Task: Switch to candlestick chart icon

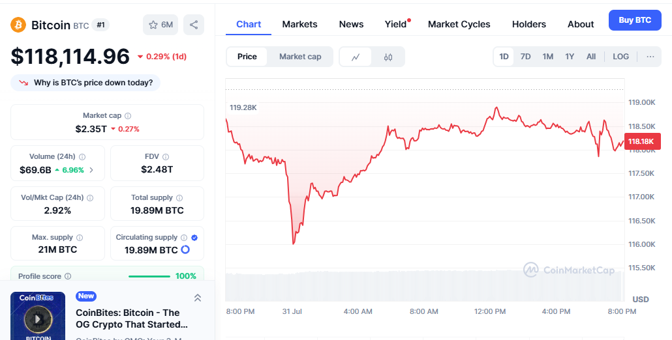Action: pos(388,57)
